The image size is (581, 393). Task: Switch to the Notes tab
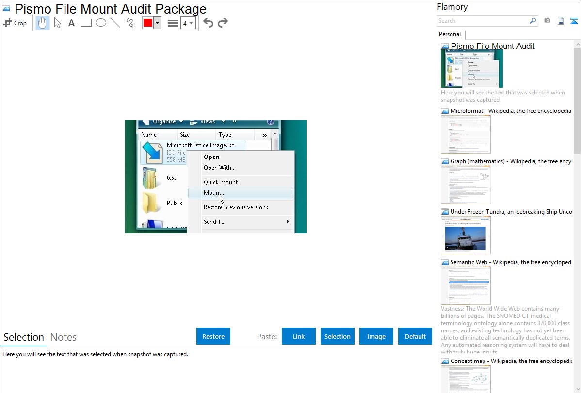tap(64, 337)
